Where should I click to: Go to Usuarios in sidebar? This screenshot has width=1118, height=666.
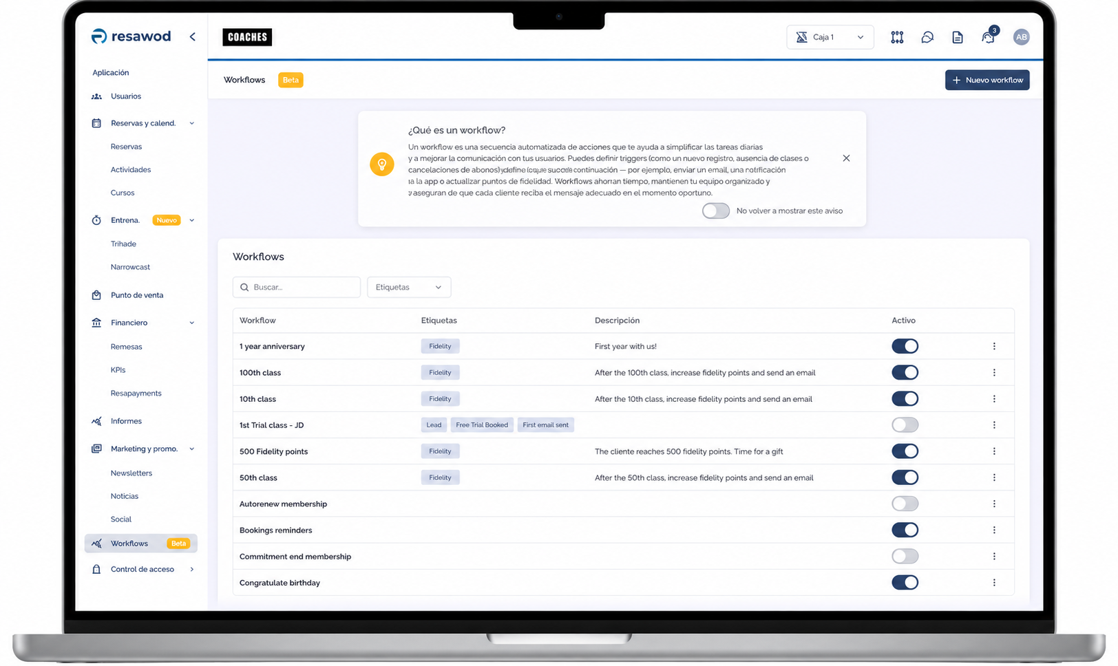pyautogui.click(x=126, y=96)
